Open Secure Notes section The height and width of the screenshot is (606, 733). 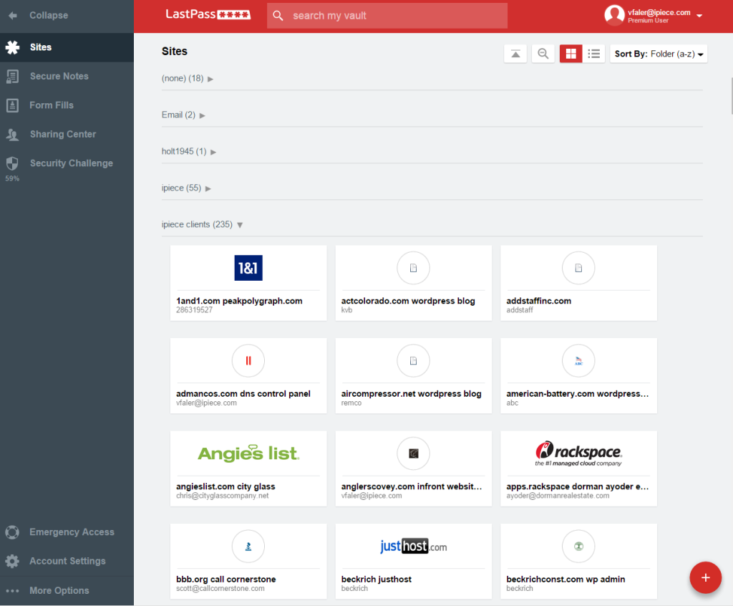point(59,76)
